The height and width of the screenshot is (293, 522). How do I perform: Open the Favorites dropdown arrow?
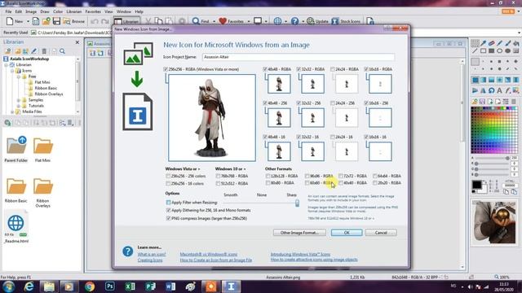point(248,22)
